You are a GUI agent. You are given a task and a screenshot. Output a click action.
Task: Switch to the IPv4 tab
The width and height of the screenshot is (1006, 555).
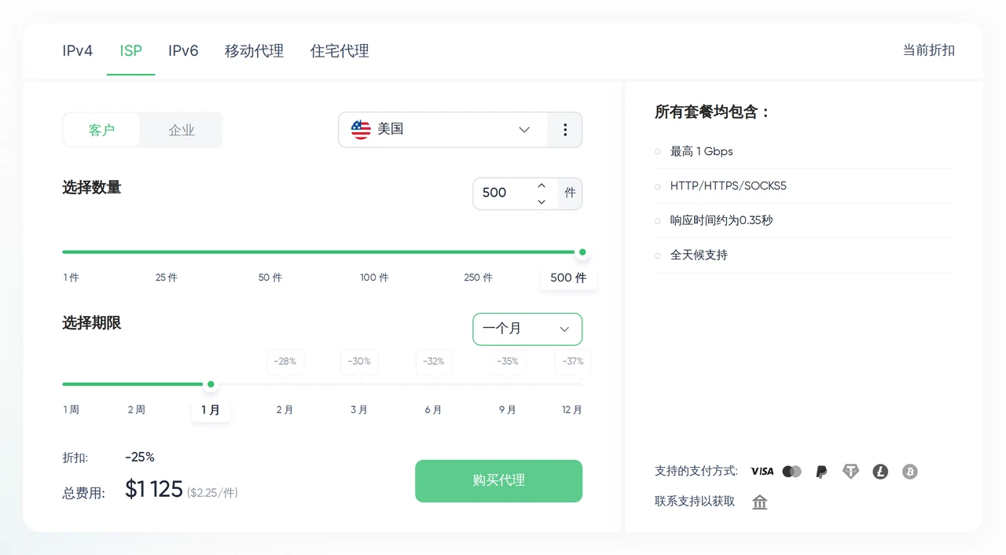tap(78, 51)
